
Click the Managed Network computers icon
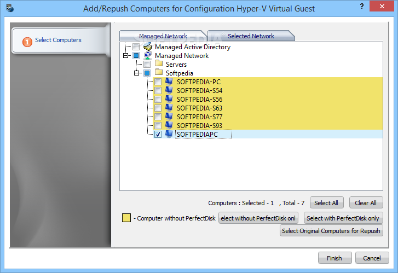click(147, 56)
